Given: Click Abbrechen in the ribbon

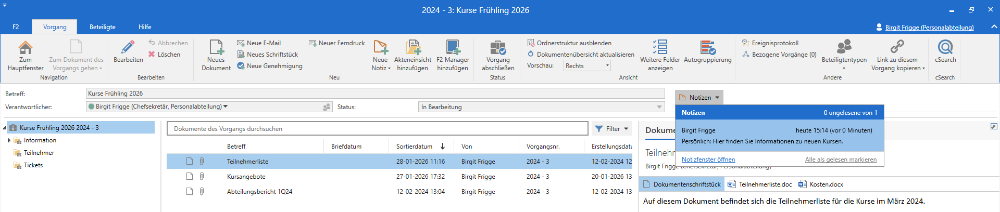Looking at the screenshot, I should coord(168,43).
